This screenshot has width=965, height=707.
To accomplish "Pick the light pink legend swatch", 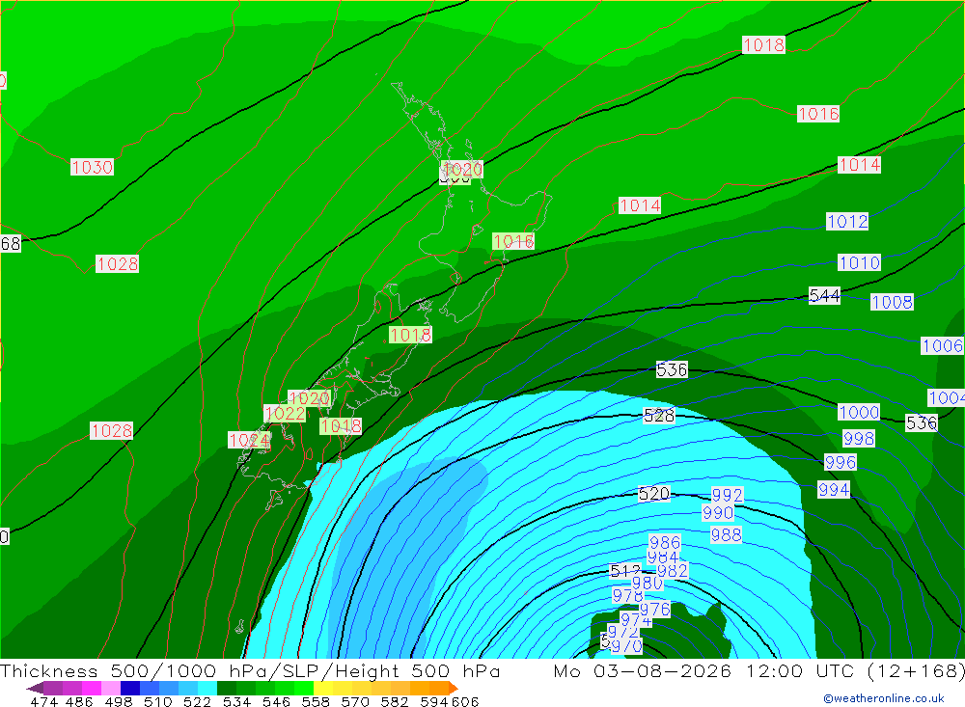I will [111, 688].
